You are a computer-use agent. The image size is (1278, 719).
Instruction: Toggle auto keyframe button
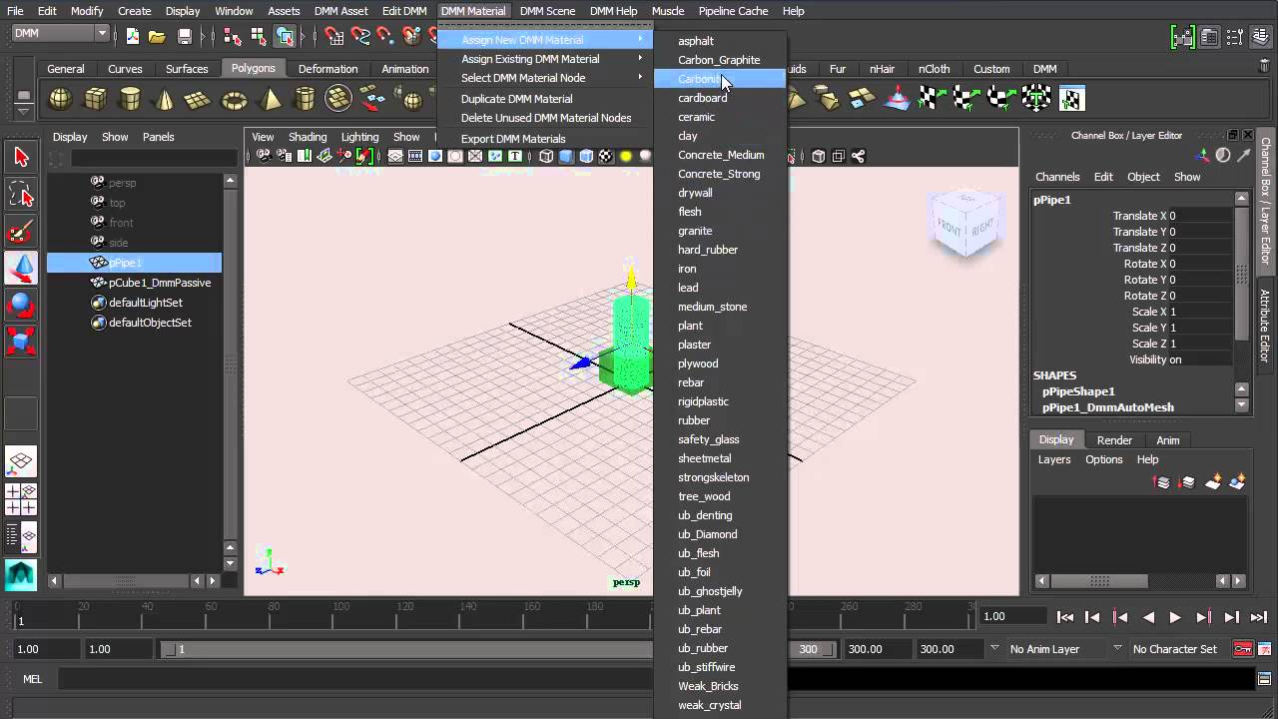1243,649
